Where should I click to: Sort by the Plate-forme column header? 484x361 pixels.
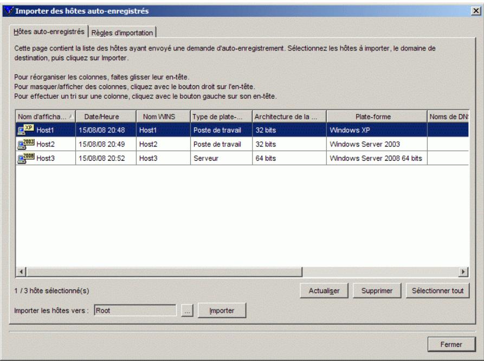click(377, 117)
